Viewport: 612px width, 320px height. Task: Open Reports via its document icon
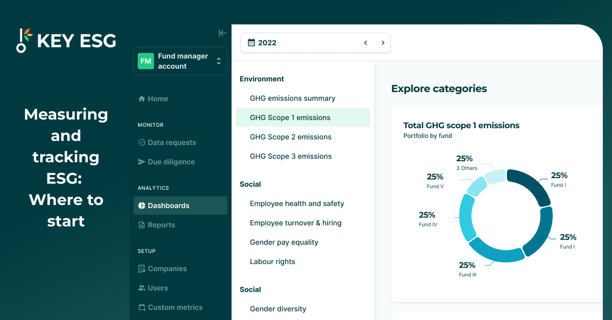click(x=141, y=225)
